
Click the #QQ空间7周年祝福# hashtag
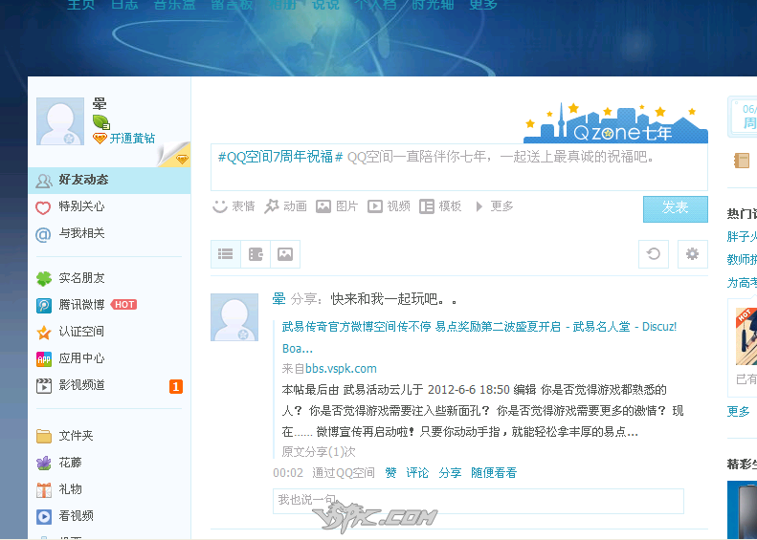(x=280, y=157)
